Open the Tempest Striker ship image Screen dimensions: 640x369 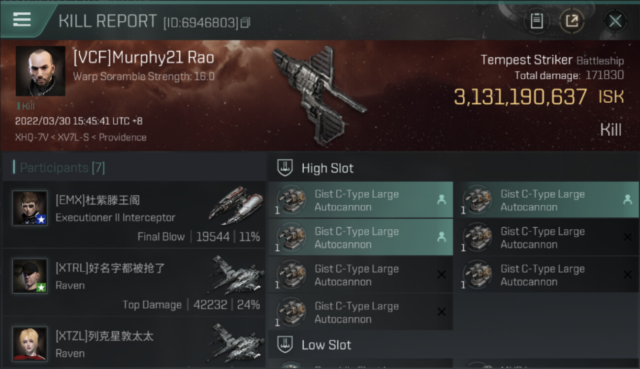[x=319, y=94]
